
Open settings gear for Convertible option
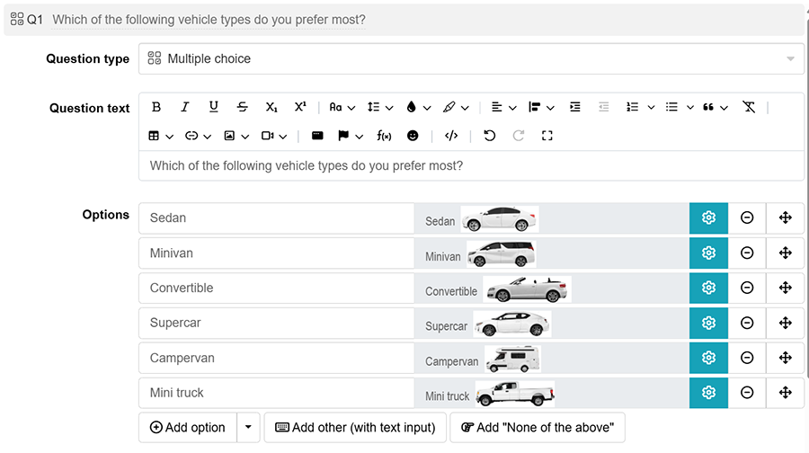point(708,288)
